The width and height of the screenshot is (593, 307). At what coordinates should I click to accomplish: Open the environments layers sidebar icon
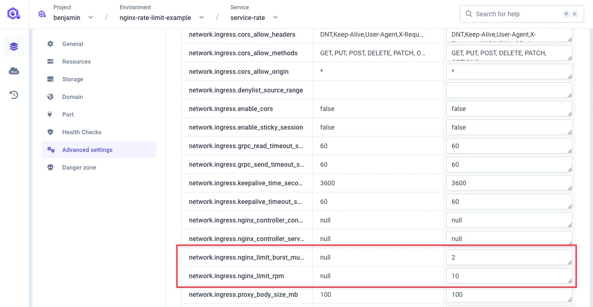(x=14, y=46)
